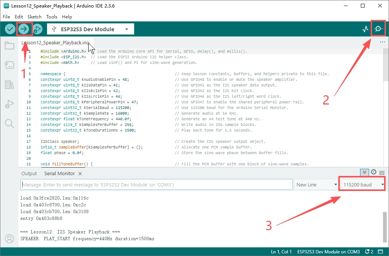Toggle autoscroll in Serial Monitor
389x256 pixels.
364,172
